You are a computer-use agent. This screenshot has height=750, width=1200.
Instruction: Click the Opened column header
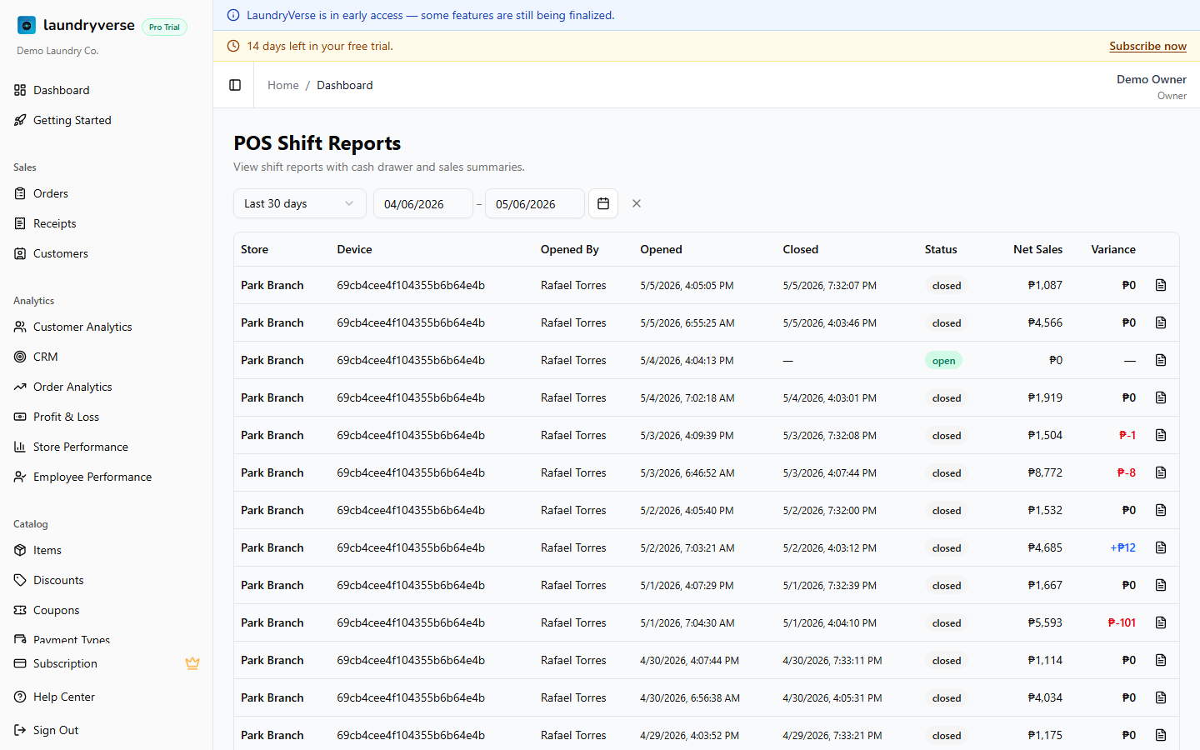tap(661, 249)
